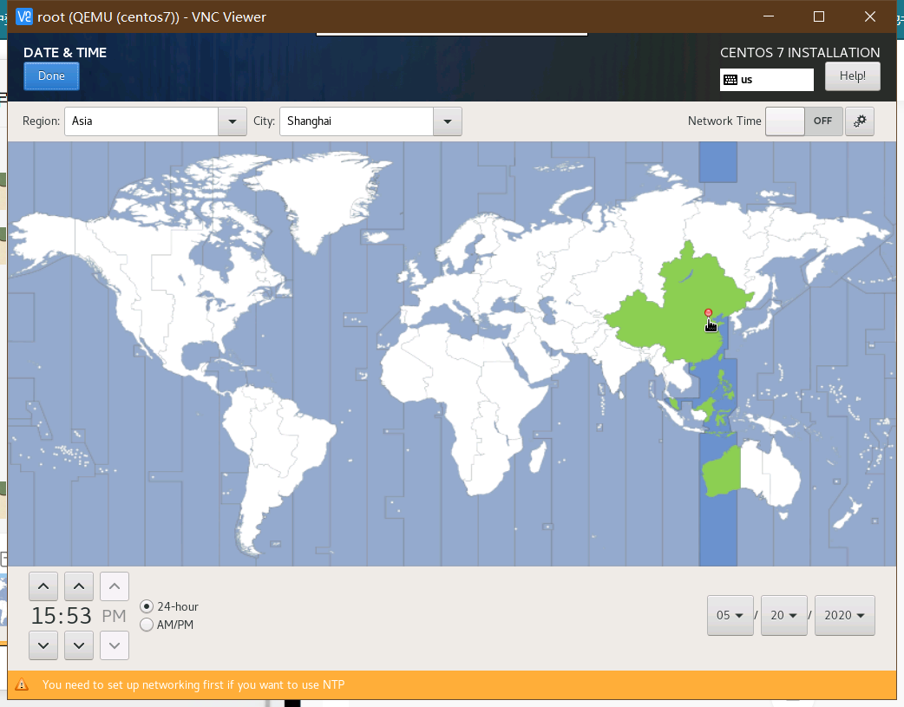
Task: Click the up arrow above the PM label
Action: [115, 587]
